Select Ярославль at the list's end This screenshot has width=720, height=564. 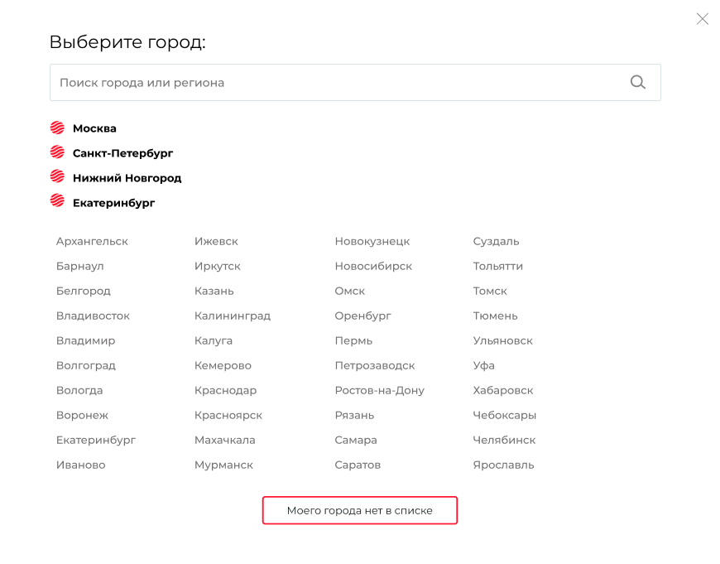pyautogui.click(x=503, y=465)
